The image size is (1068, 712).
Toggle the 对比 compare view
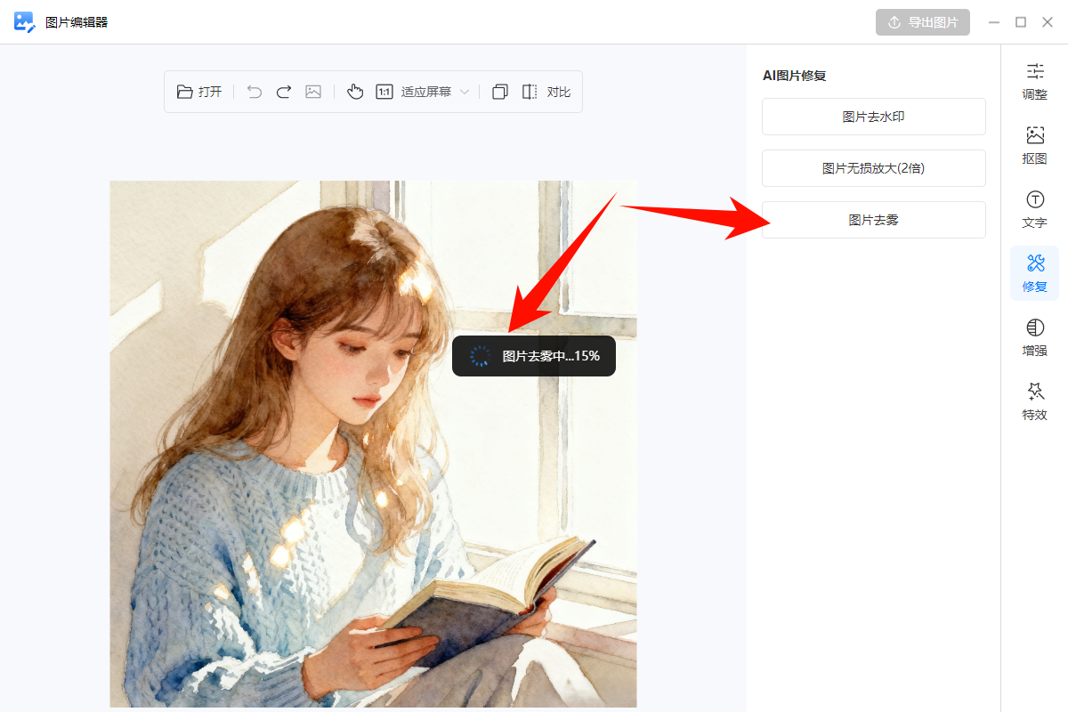(546, 92)
